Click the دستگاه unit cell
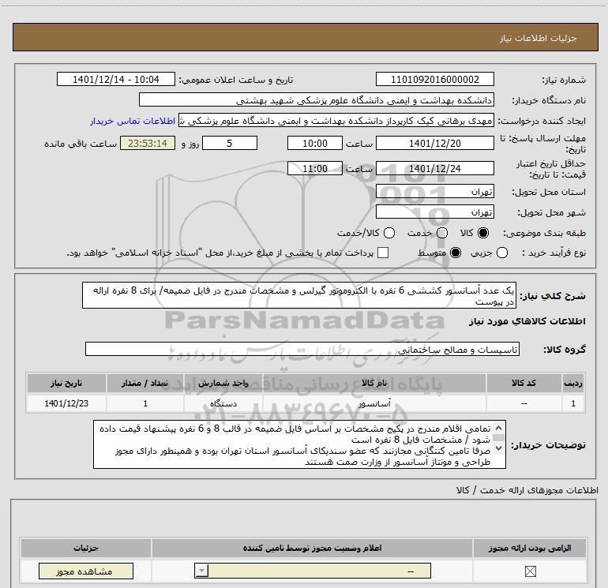Screen dimensions: 608x588 click(223, 403)
